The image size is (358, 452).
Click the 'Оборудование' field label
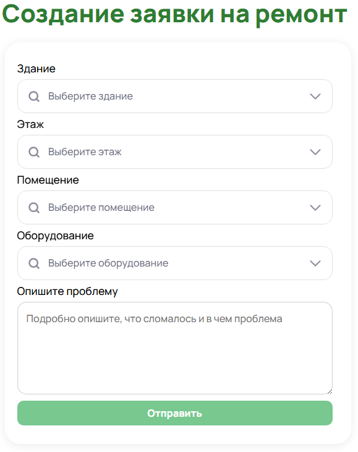click(56, 236)
